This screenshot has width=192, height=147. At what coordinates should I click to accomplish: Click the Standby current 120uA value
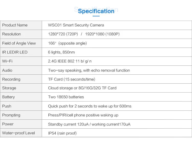click(69, 124)
